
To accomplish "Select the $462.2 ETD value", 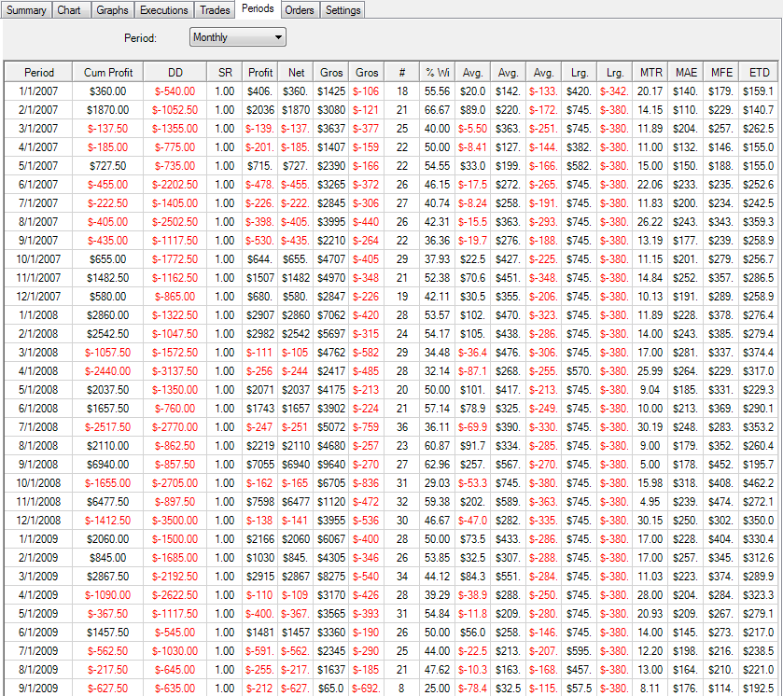I will point(759,482).
